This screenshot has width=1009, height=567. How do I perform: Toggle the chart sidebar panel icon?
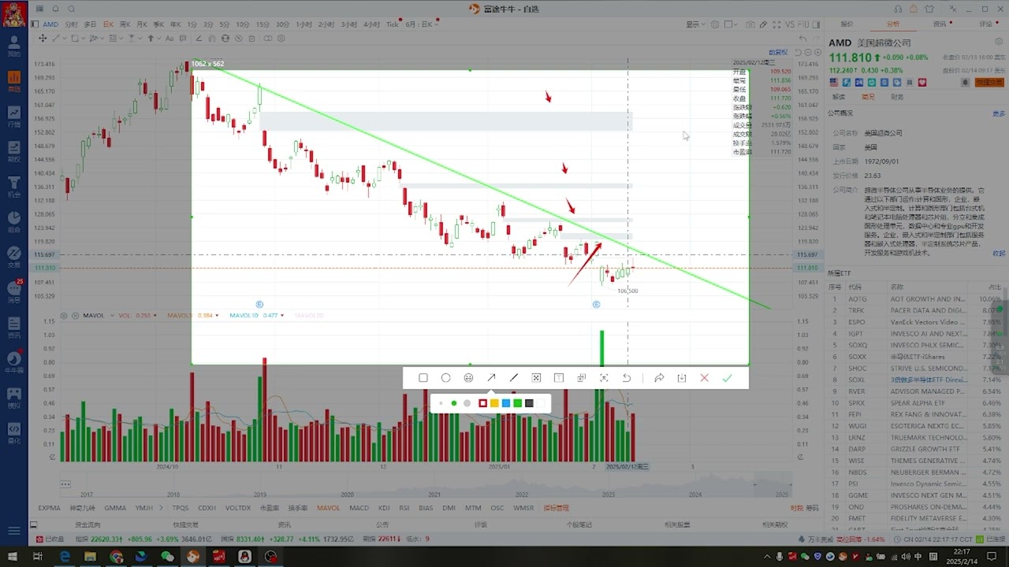point(34,24)
